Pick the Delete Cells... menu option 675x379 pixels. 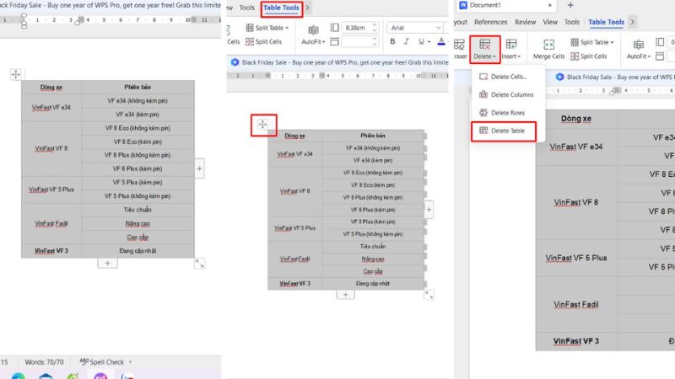click(508, 77)
